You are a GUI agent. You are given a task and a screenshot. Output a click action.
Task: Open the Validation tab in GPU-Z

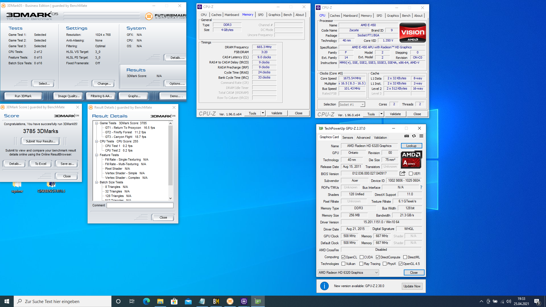380,137
